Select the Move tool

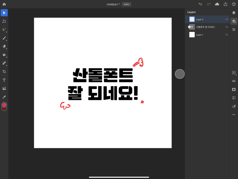tap(4, 13)
